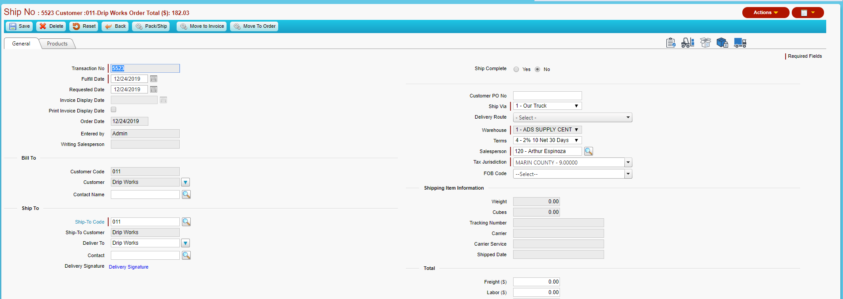Open the Warehouse dropdown

(x=548, y=130)
